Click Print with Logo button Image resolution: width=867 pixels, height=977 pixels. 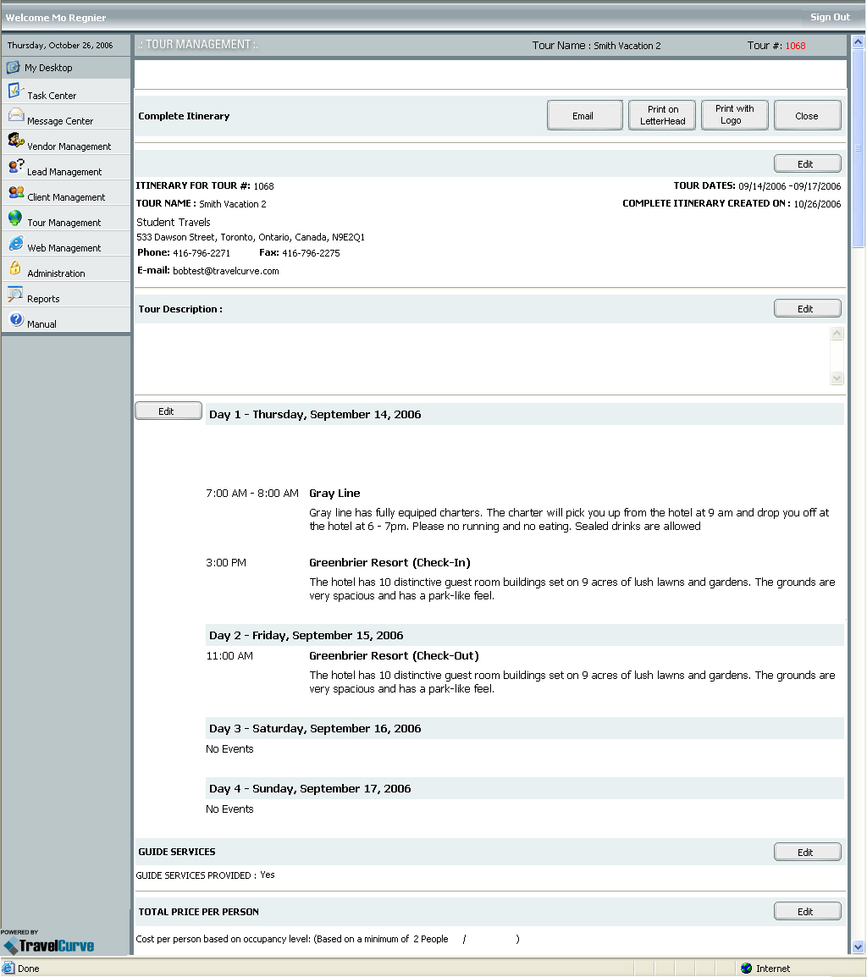tap(734, 115)
